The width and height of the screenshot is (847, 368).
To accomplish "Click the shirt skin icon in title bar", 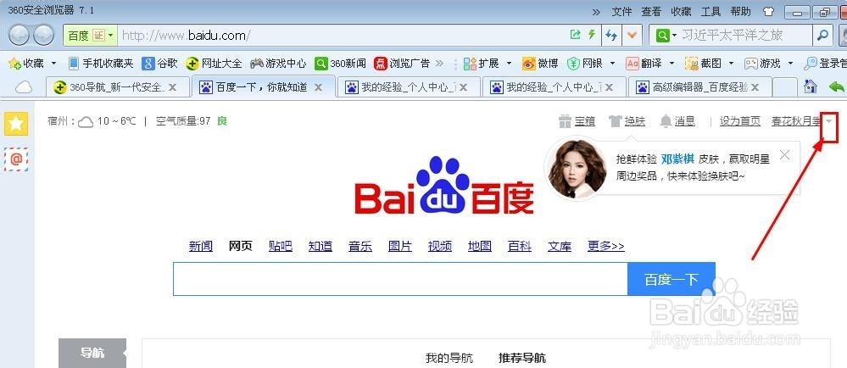I will tap(769, 11).
